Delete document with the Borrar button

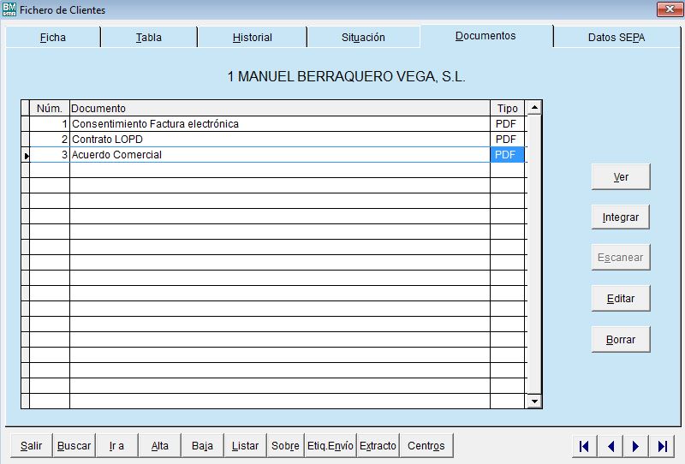tap(621, 339)
